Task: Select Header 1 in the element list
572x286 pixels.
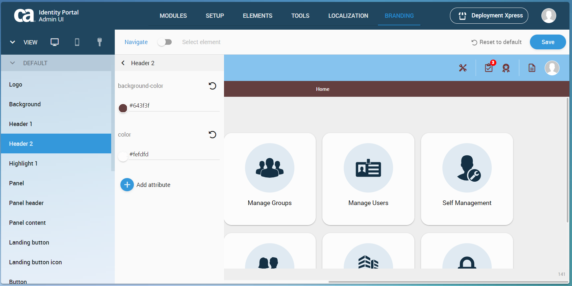Action: [56, 124]
